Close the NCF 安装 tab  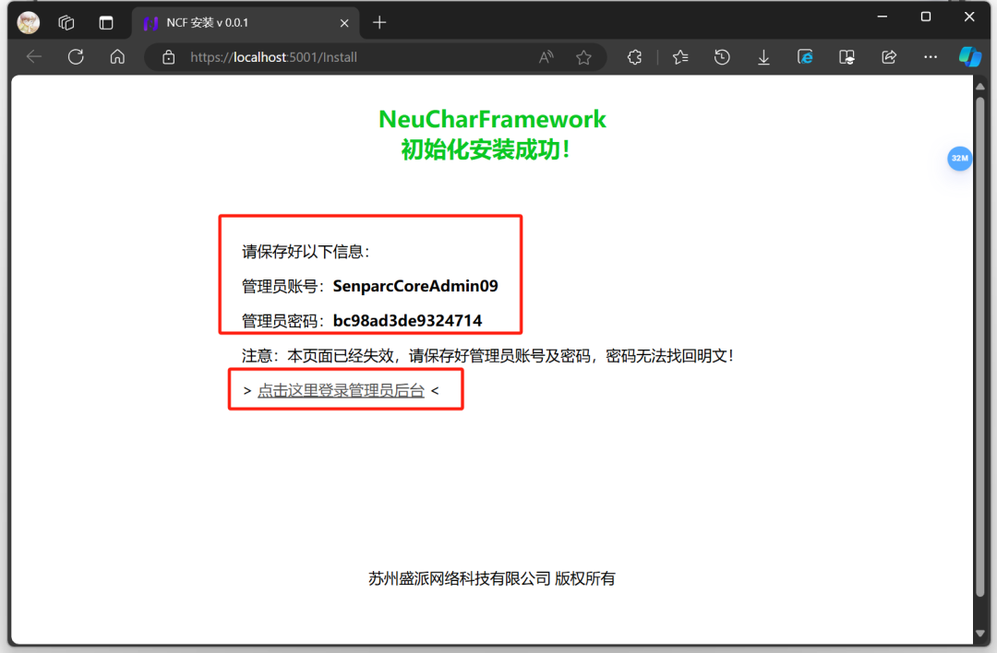(x=344, y=23)
